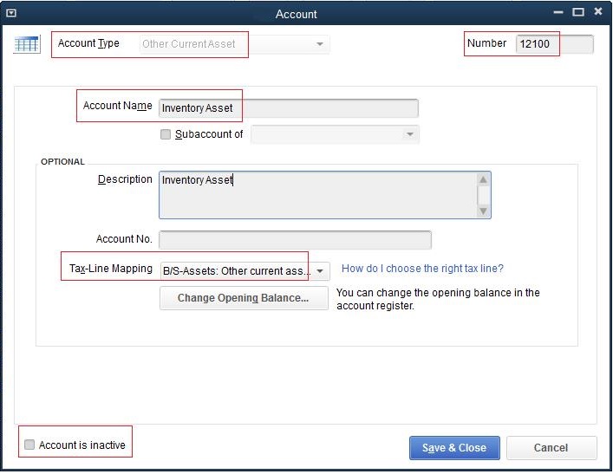Screen dimensions: 613x474
Task: Click the Number field showing 12100
Action: point(554,44)
